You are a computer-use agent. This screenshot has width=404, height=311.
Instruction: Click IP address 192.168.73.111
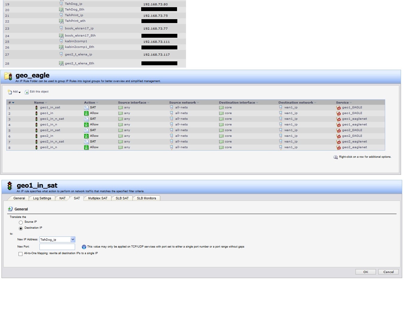(x=156, y=42)
